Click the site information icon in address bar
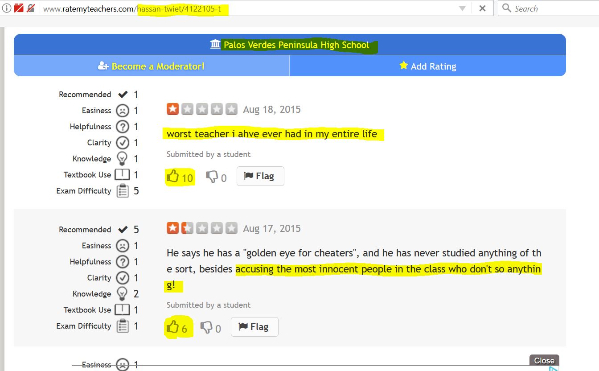The height and width of the screenshot is (371, 599). tap(7, 8)
